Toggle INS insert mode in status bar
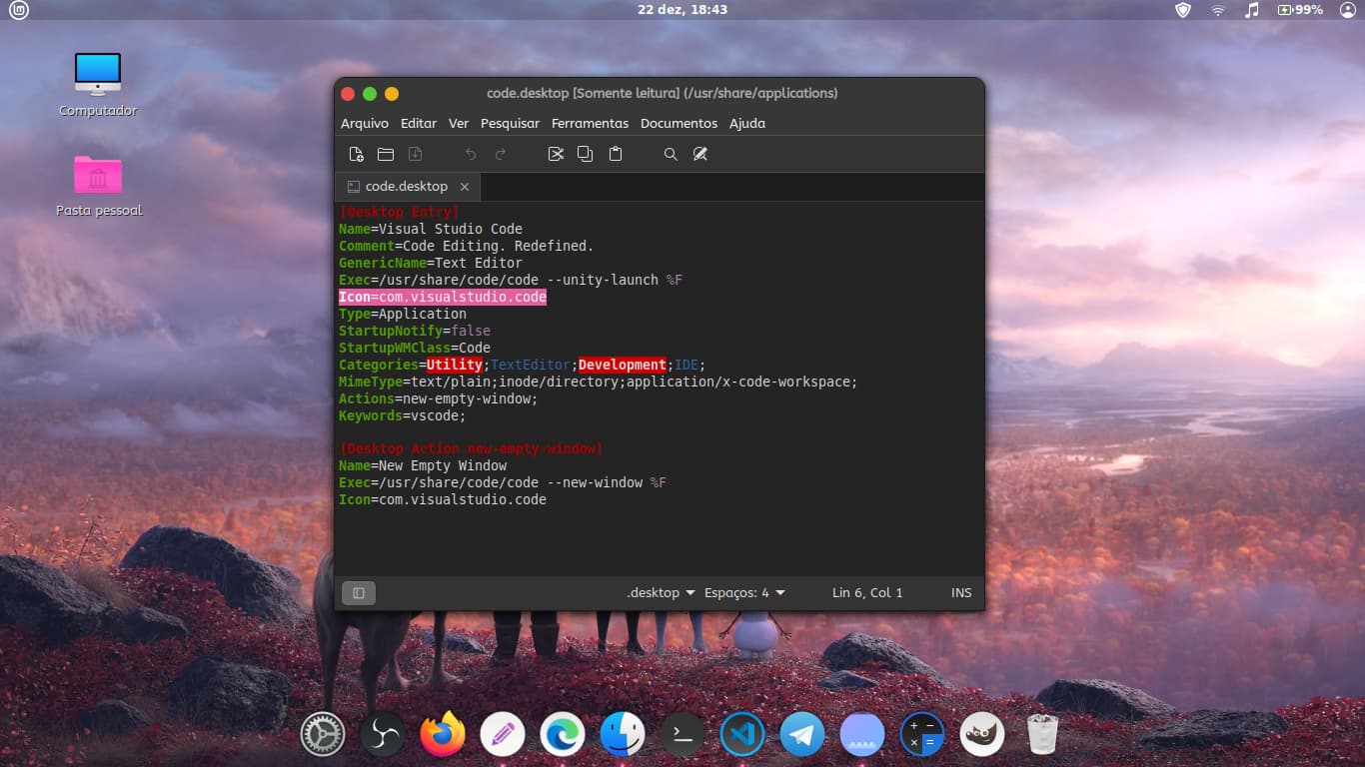 pyautogui.click(x=961, y=593)
